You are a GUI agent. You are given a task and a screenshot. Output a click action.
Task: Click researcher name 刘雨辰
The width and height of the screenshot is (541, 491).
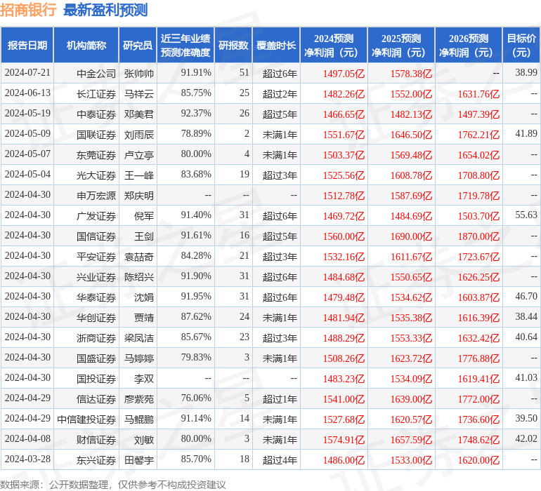138,135
